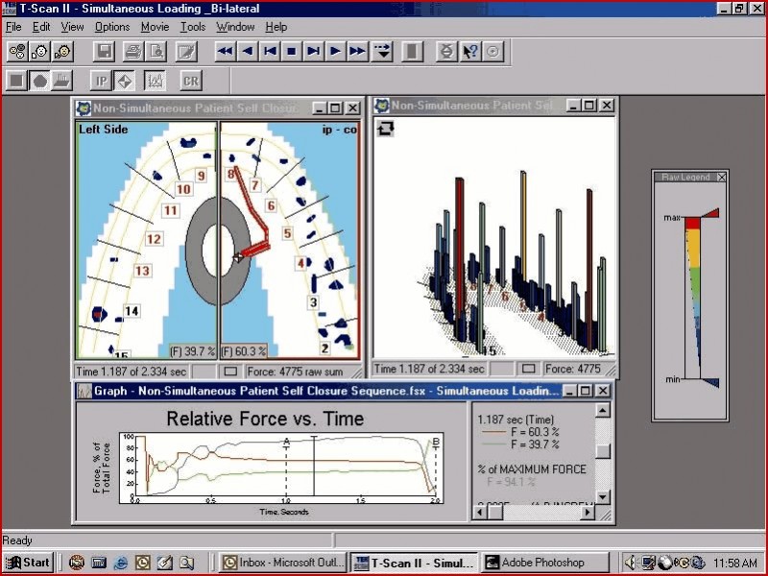Click the max red handle in Raw Legend

pyautogui.click(x=709, y=213)
